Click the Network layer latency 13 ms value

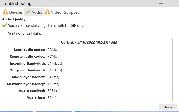pos(53,84)
